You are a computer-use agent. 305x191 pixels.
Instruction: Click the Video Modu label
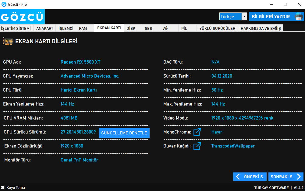[176, 118]
